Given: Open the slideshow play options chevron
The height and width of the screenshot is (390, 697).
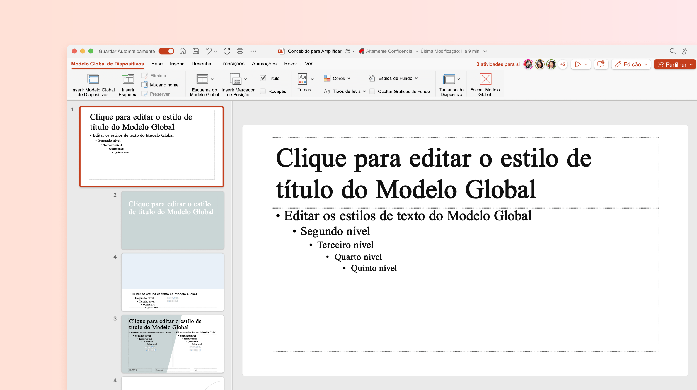Looking at the screenshot, I should pos(586,64).
